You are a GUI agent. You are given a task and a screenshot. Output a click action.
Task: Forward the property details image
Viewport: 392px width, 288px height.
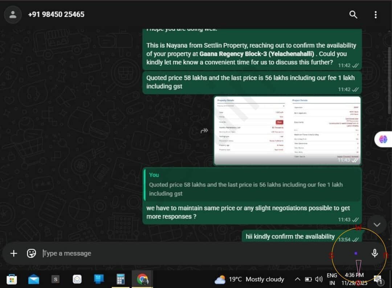pos(204,131)
